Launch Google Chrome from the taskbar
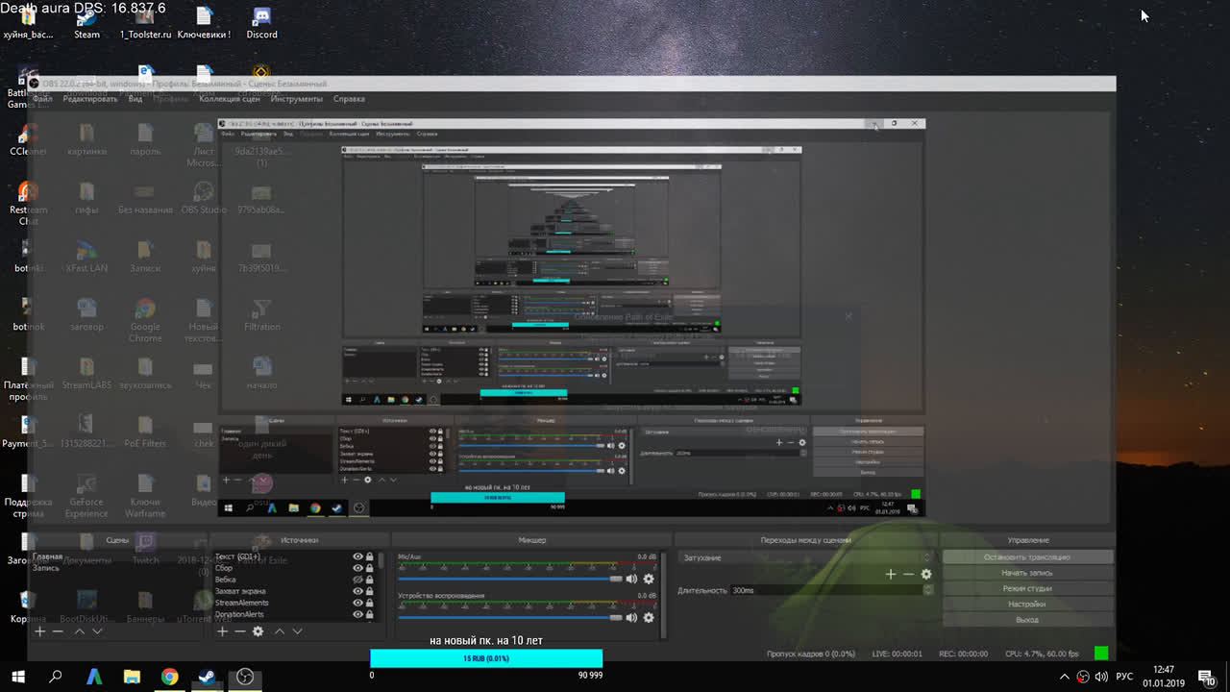The height and width of the screenshot is (692, 1230). pos(169,677)
